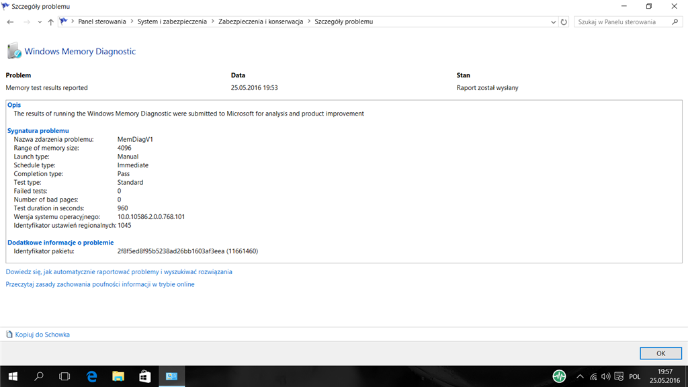Select test duration value 960
The height and width of the screenshot is (387, 688).
122,208
